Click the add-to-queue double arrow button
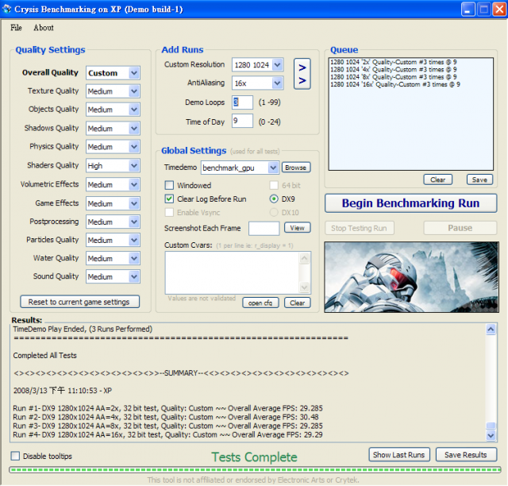 pos(302,74)
